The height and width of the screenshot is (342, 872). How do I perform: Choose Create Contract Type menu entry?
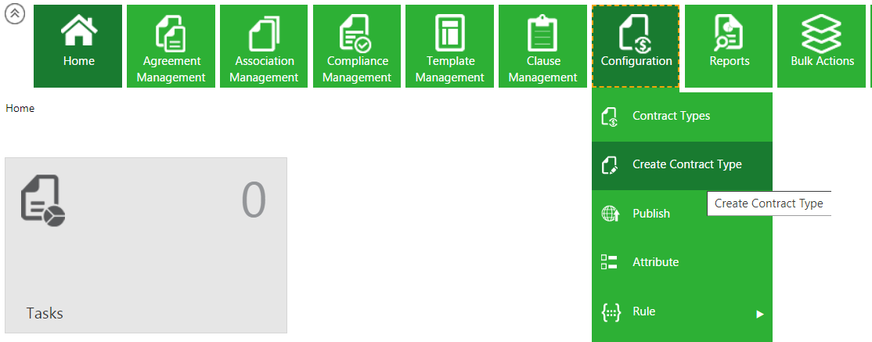(x=686, y=164)
